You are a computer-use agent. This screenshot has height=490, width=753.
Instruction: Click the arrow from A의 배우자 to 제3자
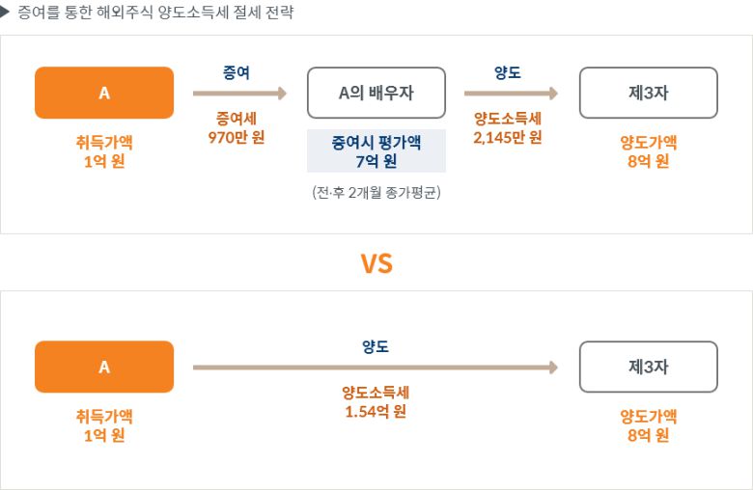coord(511,94)
